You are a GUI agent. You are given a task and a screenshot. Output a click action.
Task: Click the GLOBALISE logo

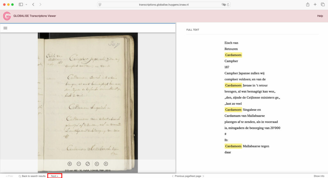pos(7,16)
